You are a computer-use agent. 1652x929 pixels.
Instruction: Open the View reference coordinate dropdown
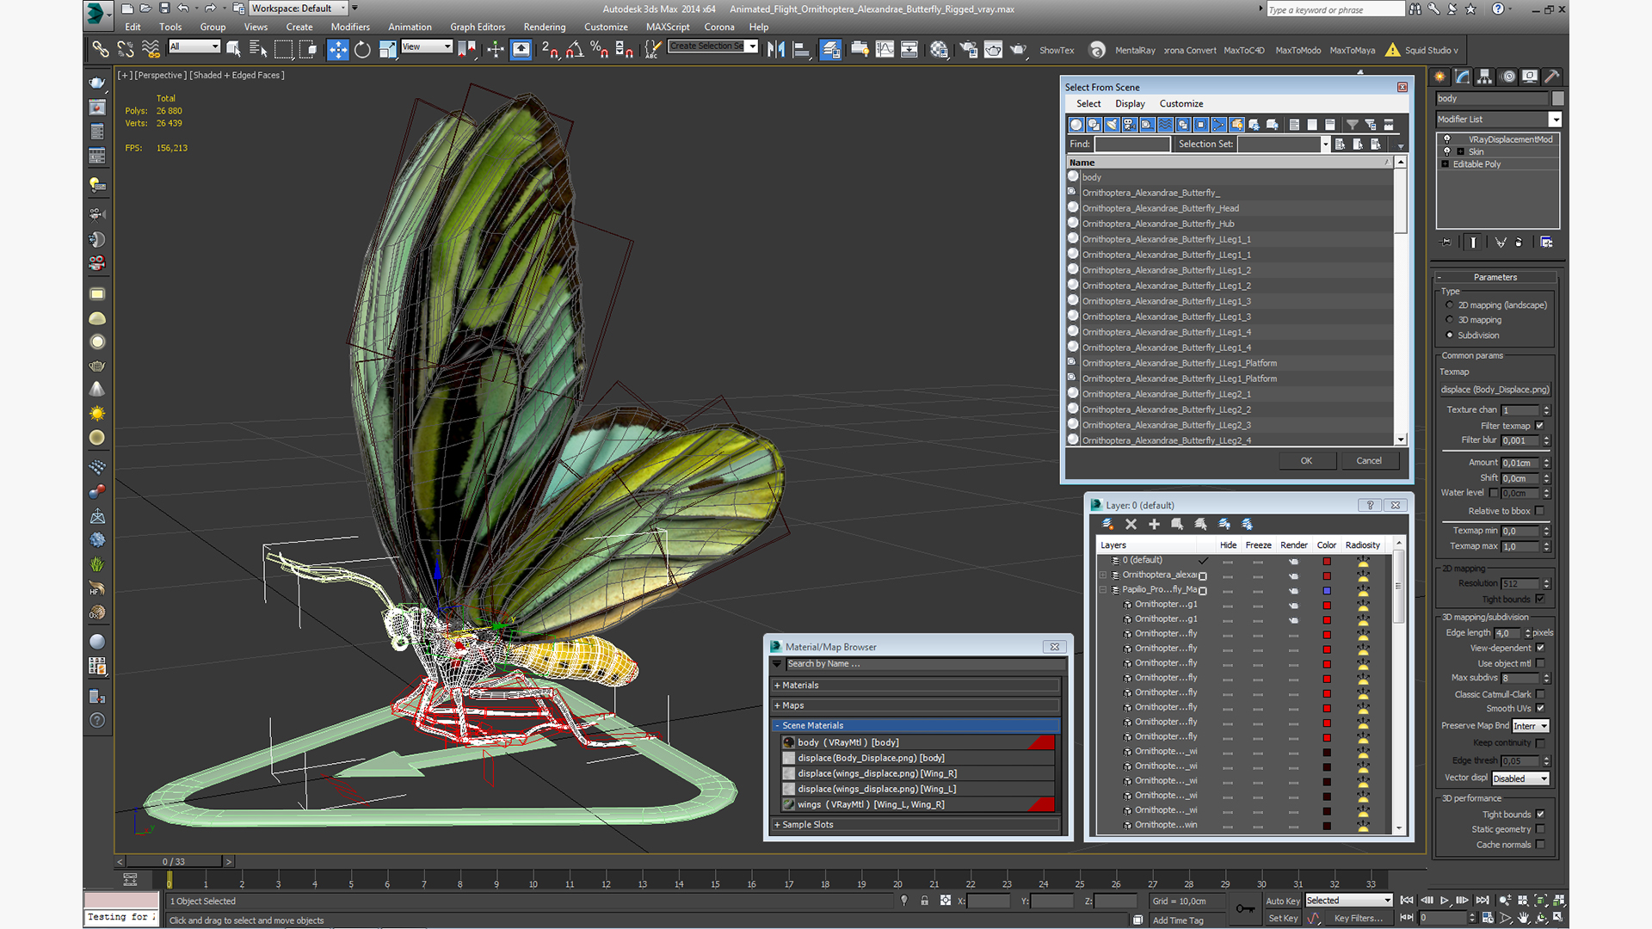click(x=426, y=46)
